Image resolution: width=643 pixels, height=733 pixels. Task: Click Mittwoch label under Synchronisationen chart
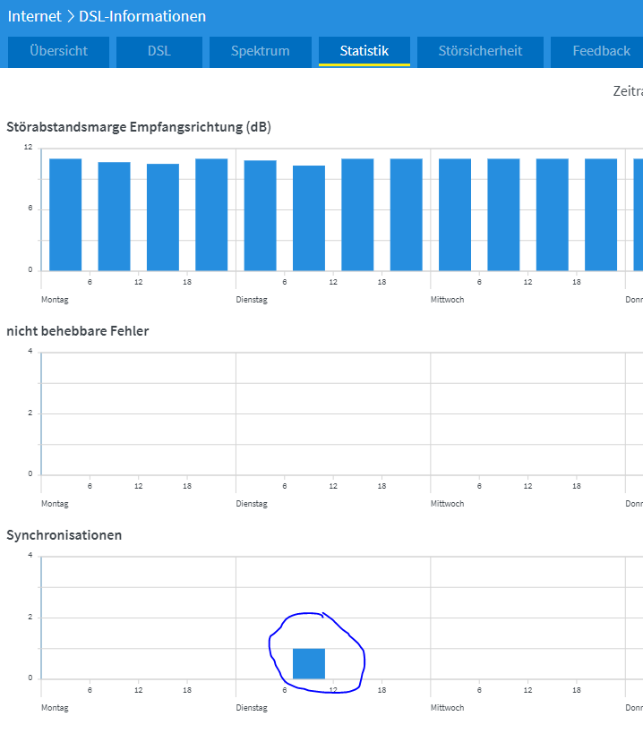coord(447,708)
